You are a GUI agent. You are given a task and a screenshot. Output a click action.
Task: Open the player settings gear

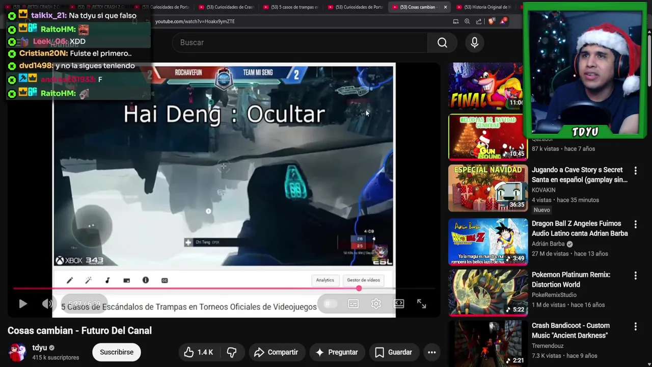[376, 304]
